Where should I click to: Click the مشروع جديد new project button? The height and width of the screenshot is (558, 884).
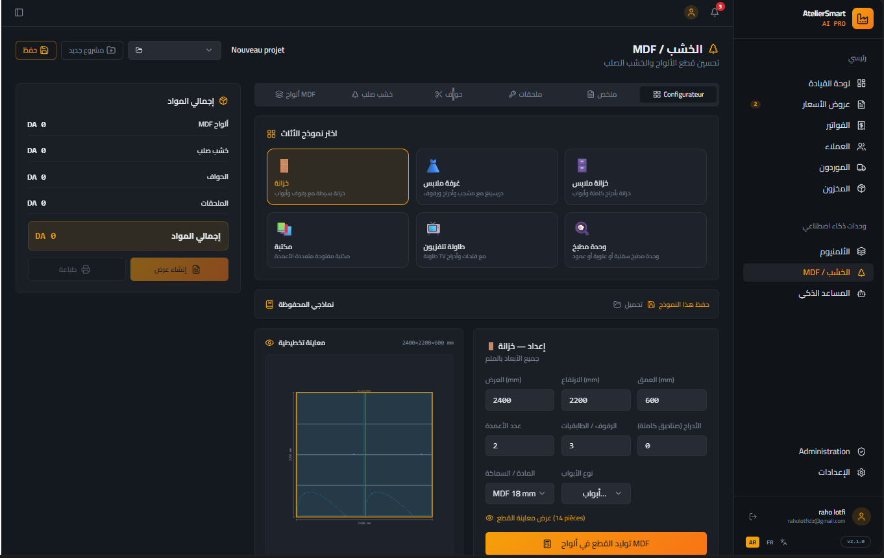point(92,50)
